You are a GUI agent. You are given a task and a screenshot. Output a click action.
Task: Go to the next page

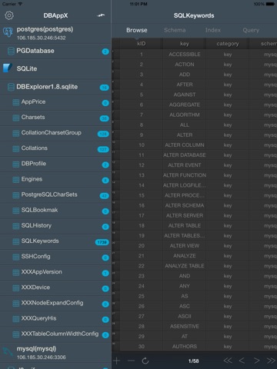point(256,361)
